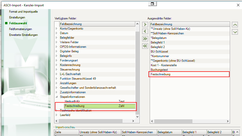Close the ASCII-Import dialog
242x136 pixels.
pyautogui.click(x=238, y=5)
